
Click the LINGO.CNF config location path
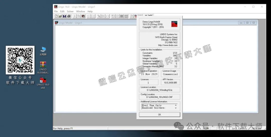pos(160,97)
